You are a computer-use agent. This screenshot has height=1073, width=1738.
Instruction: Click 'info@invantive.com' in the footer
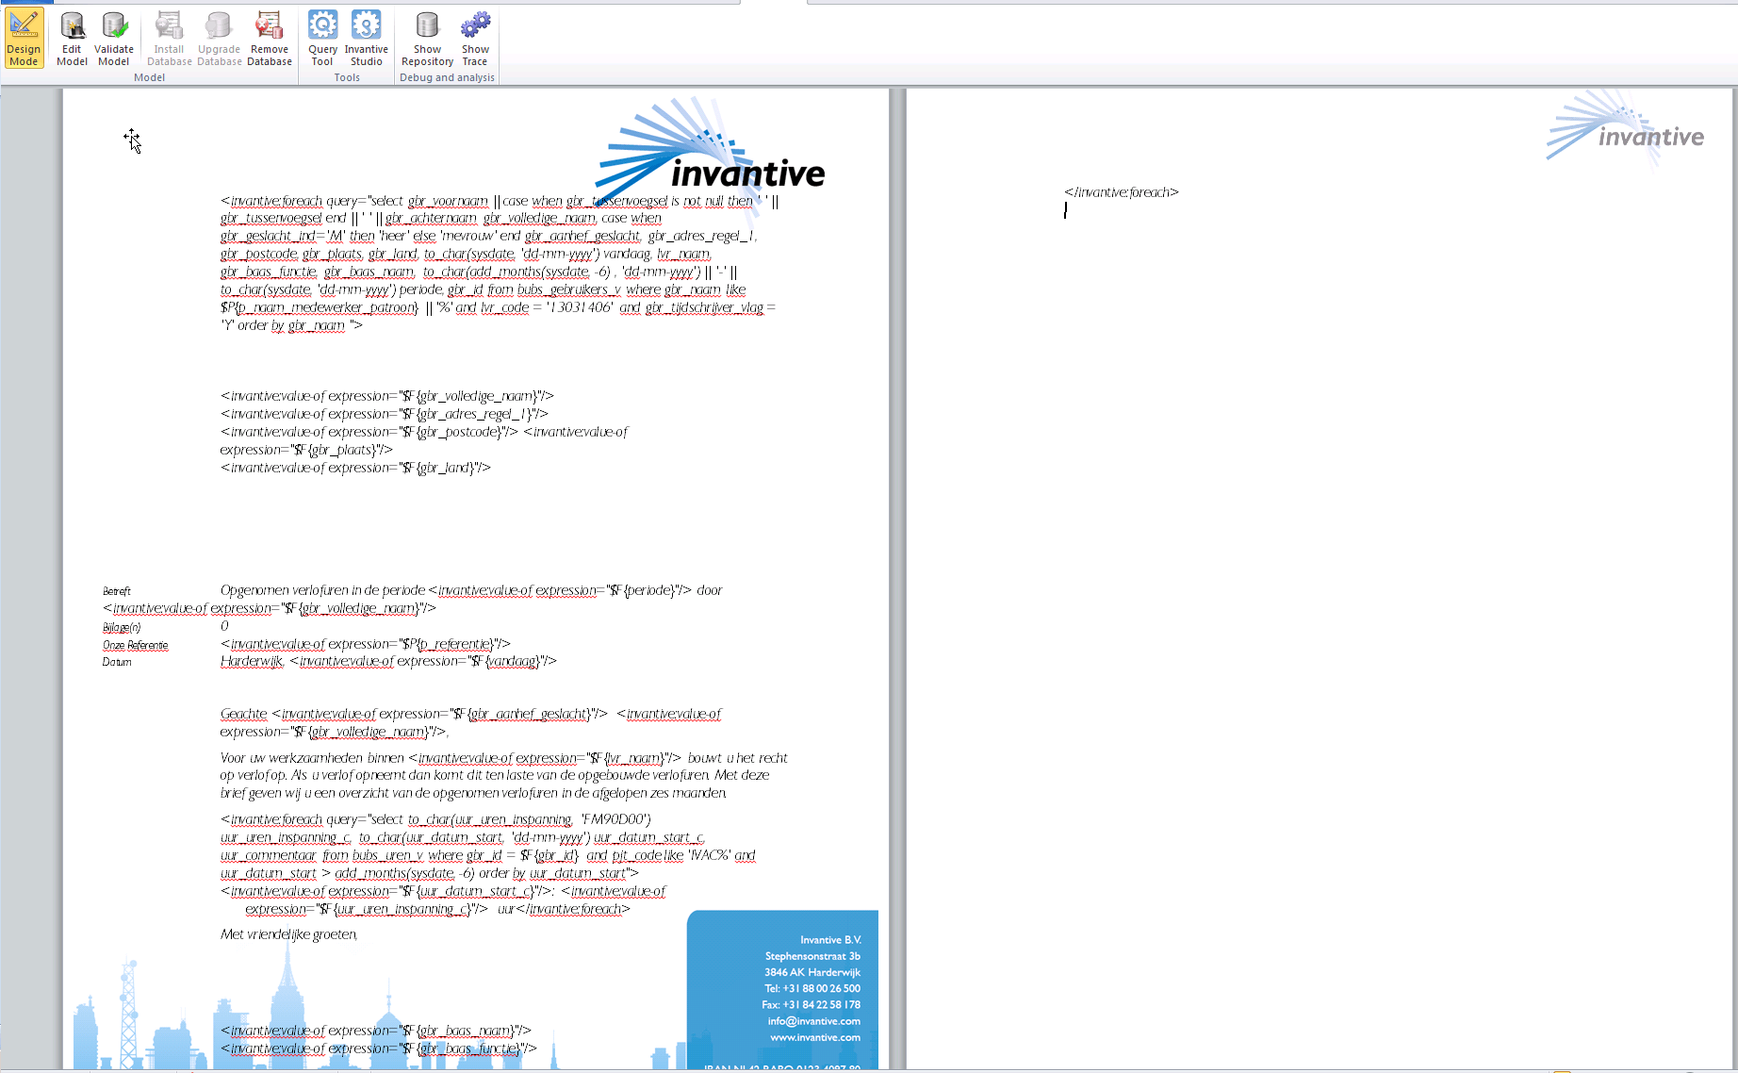click(x=813, y=1021)
